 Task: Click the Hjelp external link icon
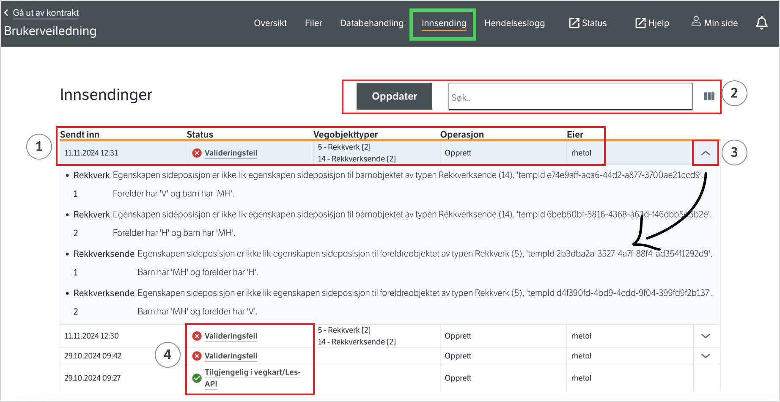click(640, 23)
